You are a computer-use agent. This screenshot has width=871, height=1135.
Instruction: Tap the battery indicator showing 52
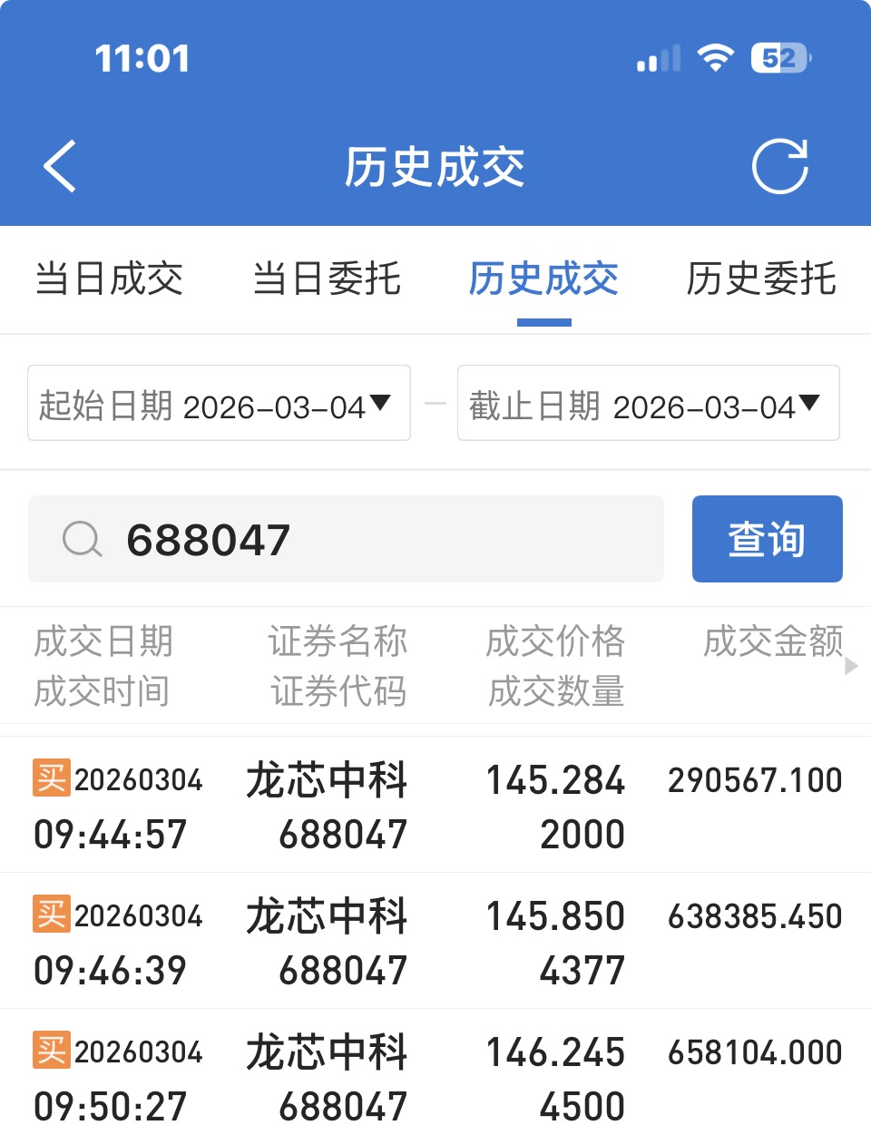coord(781,59)
